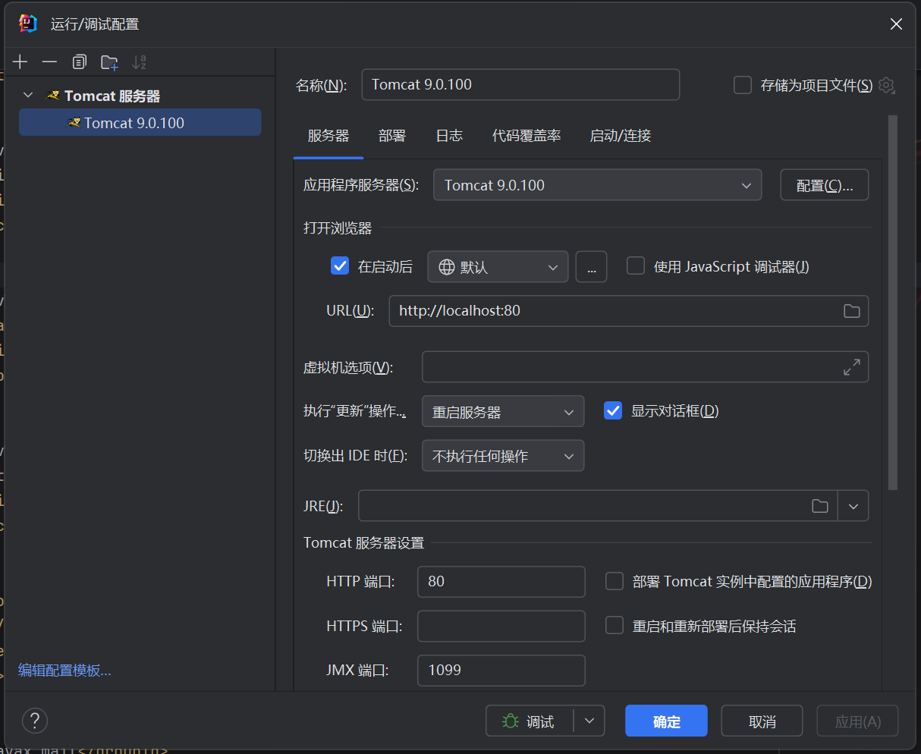The width and height of the screenshot is (921, 754).
Task: Open dropdown arrow beside 调试 button
Action: pos(589,721)
